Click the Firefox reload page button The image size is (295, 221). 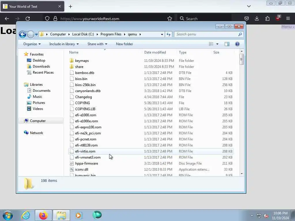[28, 19]
